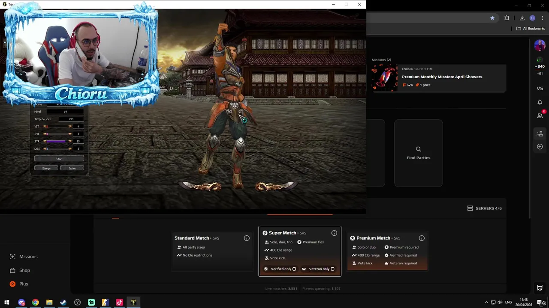
Task: Adjust the VIT stat slider
Action: tap(57, 127)
